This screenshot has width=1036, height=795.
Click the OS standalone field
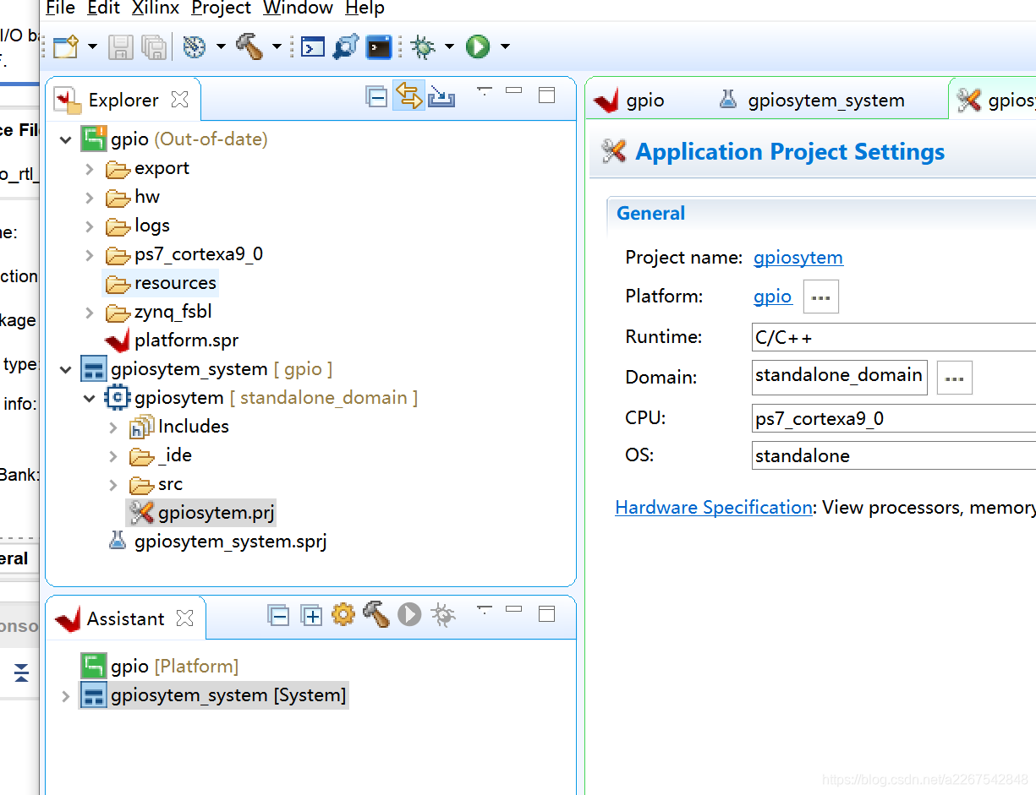point(893,455)
